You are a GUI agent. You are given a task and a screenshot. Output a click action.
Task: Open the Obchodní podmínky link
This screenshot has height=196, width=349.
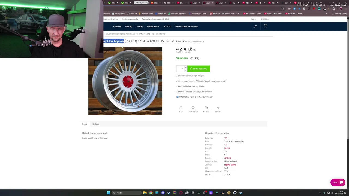pyautogui.click(x=130, y=19)
